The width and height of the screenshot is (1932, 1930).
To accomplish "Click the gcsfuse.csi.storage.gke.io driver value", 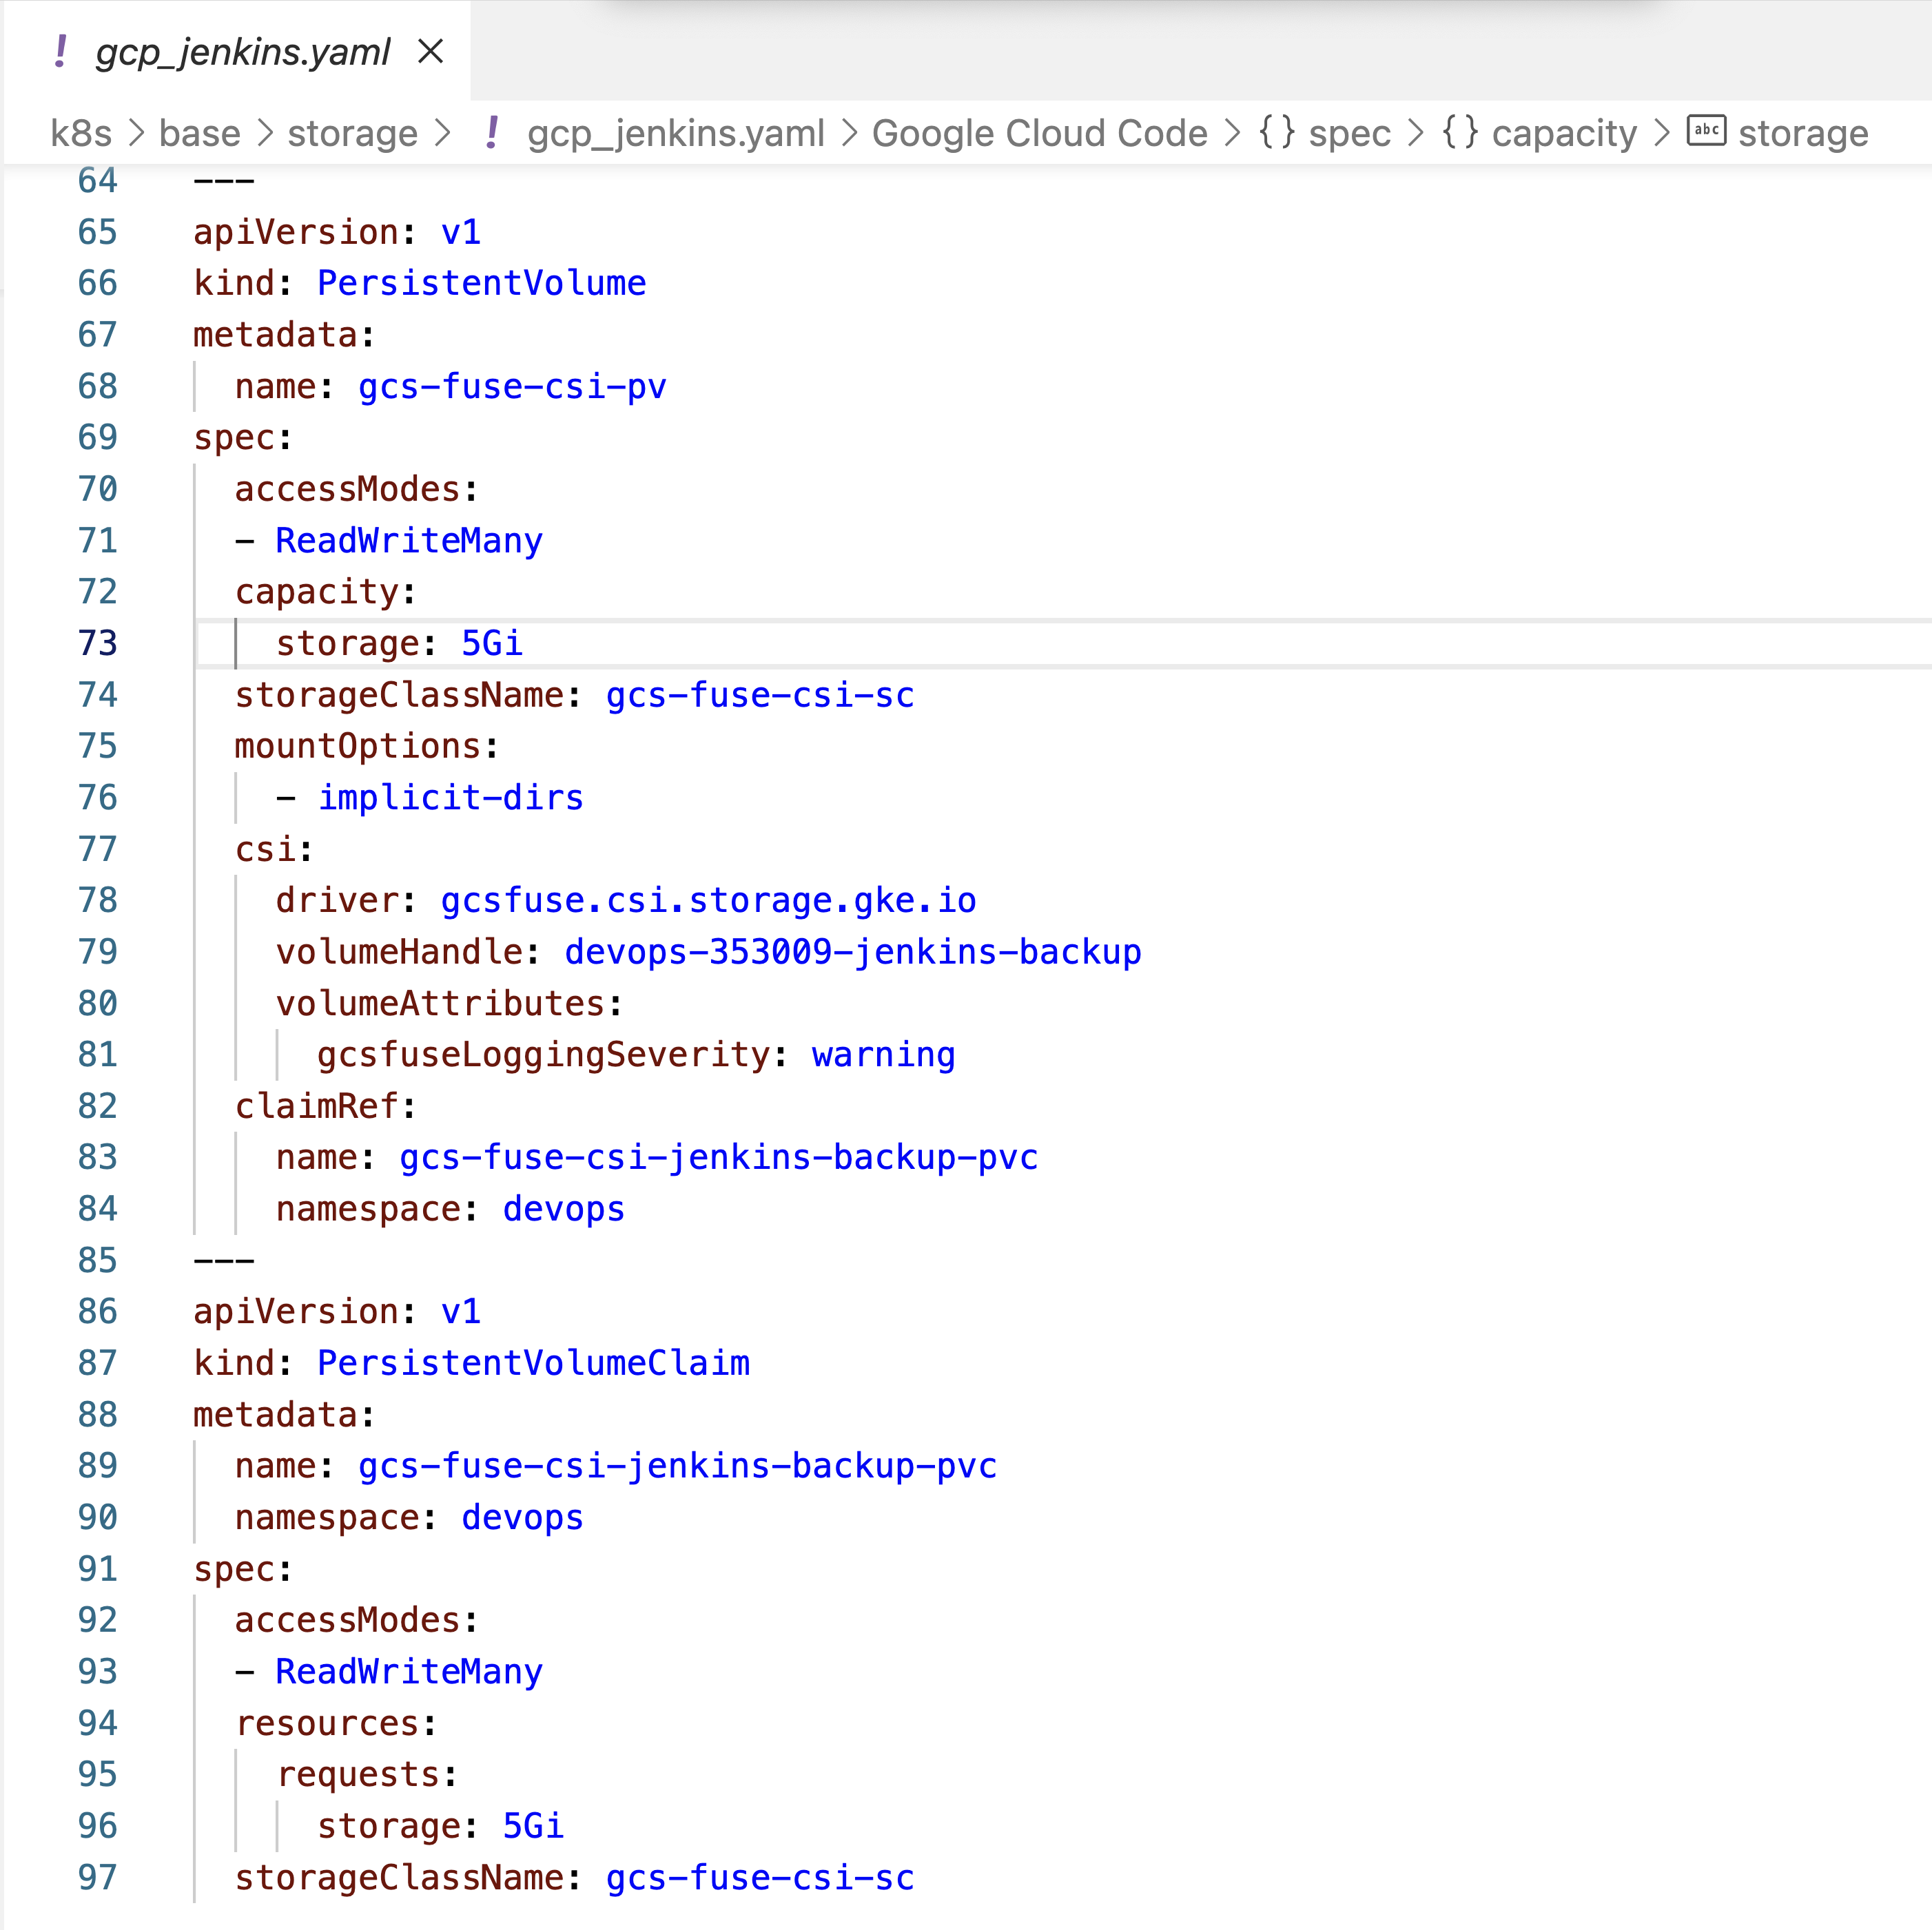I will [x=708, y=900].
